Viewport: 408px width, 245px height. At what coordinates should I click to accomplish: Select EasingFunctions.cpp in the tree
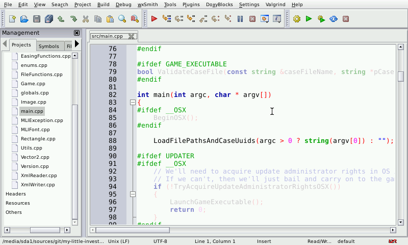[45, 56]
